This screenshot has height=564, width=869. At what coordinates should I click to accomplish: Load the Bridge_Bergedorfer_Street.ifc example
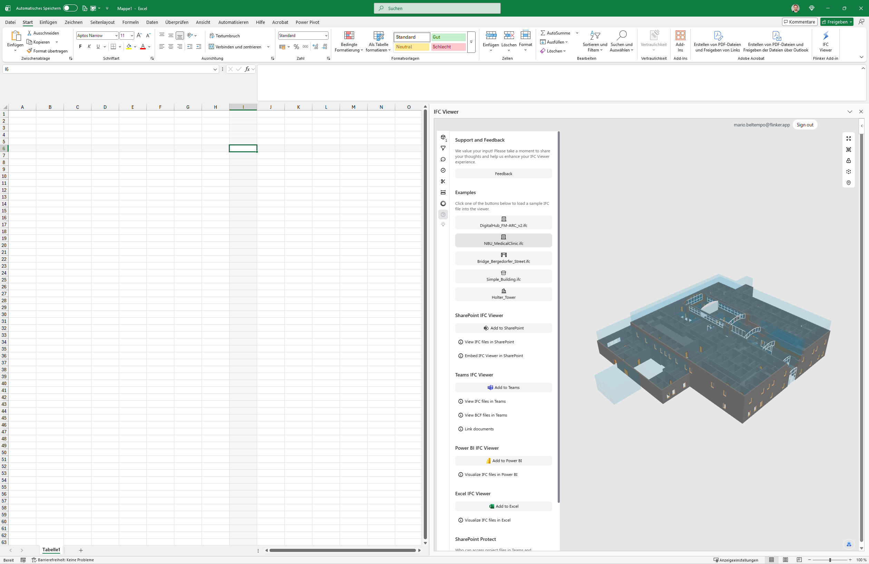pos(503,258)
